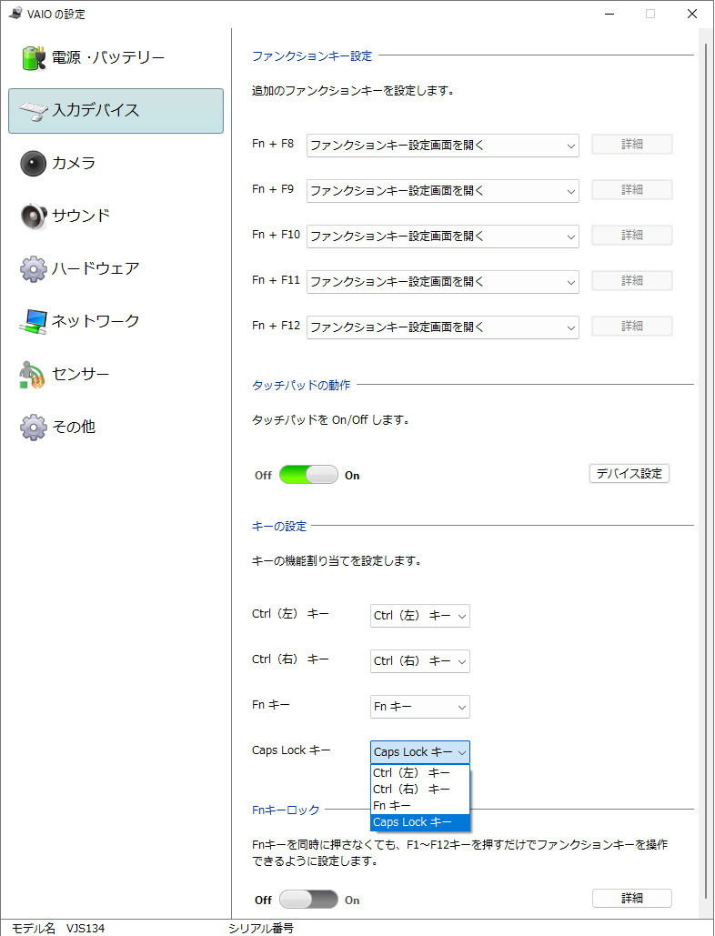Click the 電源・バッテリー battery icon
Screen dimensions: 715x936
click(x=34, y=58)
